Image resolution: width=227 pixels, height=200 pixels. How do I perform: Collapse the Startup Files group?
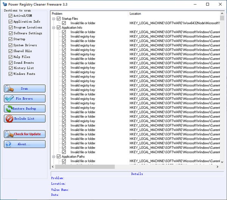click(x=54, y=19)
